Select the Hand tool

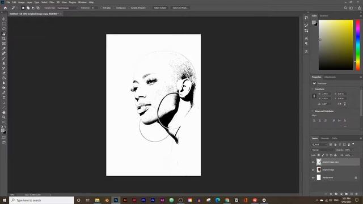[4, 112]
